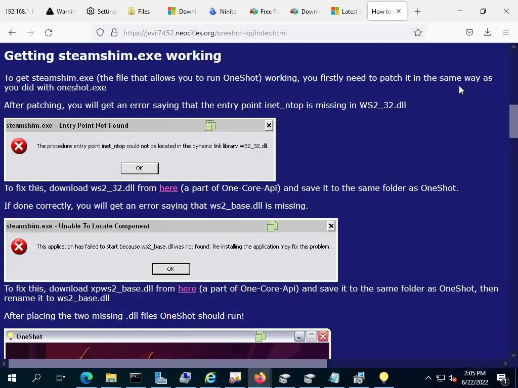Click the Firefox icon in the taskbar
Screen dimensions: 518x388
coord(260,378)
